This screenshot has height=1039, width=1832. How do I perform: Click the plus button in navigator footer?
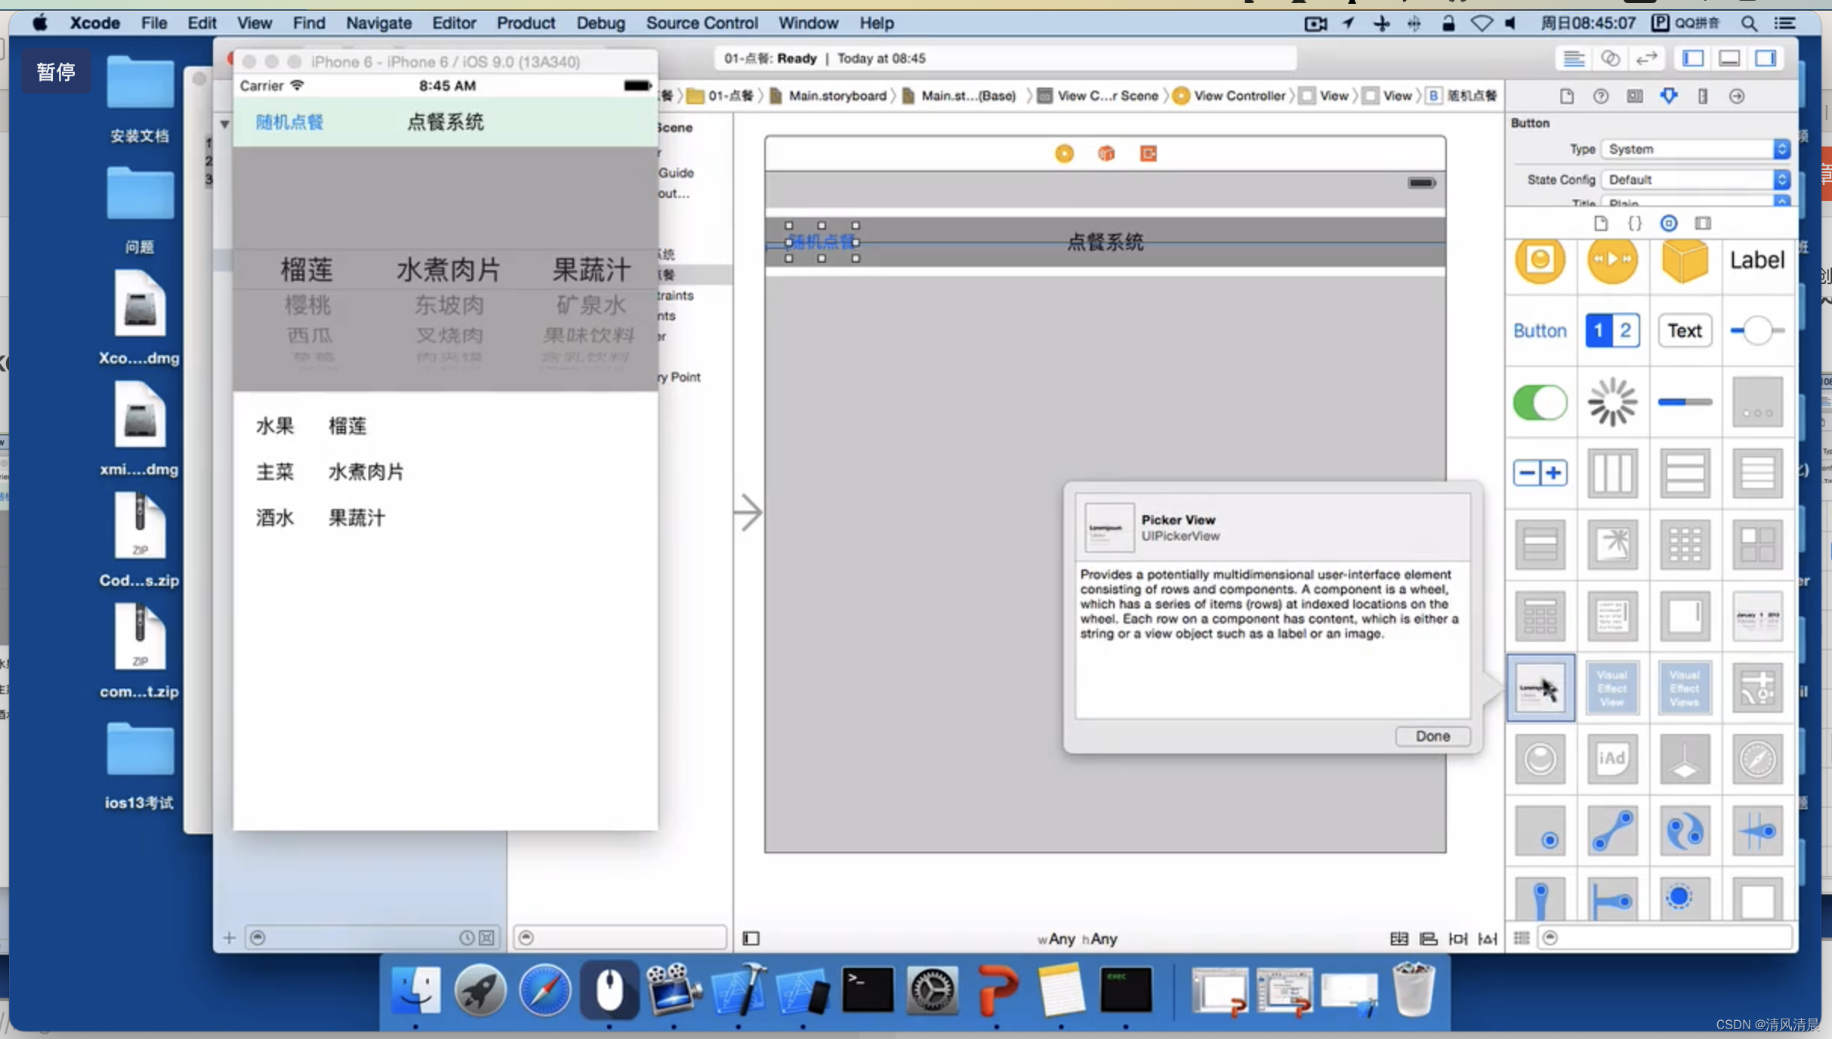pos(229,938)
